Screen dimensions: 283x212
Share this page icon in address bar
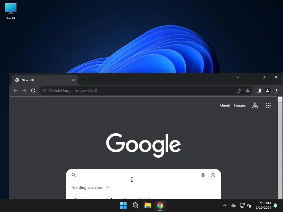click(x=239, y=91)
